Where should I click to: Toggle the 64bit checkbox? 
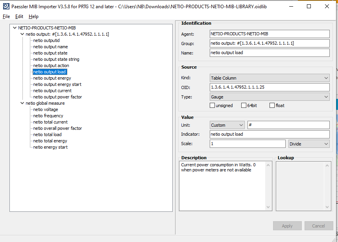pyautogui.click(x=244, y=105)
